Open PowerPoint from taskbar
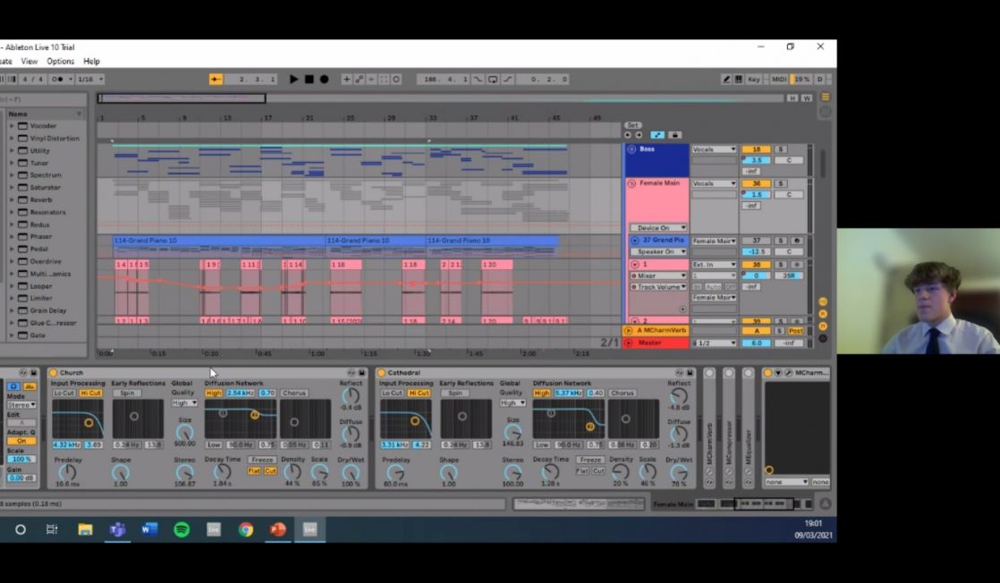The image size is (1000, 583). (x=277, y=529)
